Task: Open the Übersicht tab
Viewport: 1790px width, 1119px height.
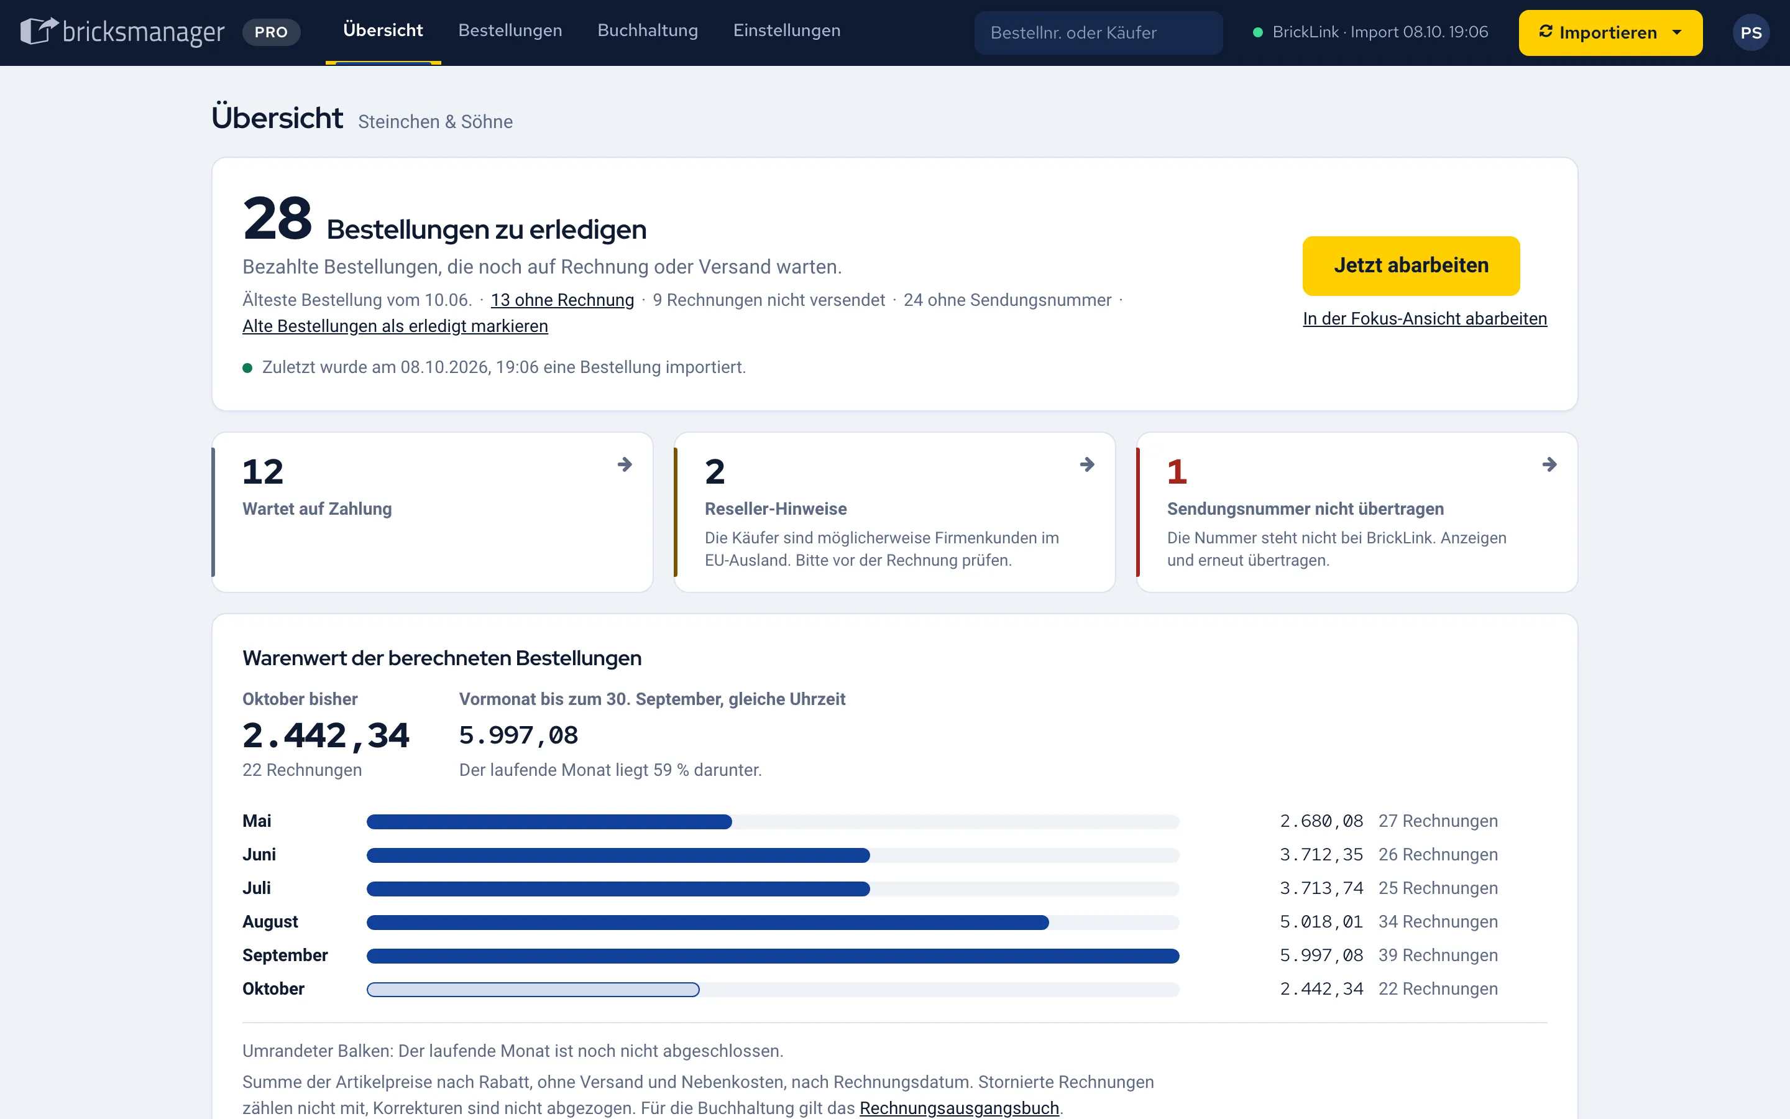Action: pos(383,31)
